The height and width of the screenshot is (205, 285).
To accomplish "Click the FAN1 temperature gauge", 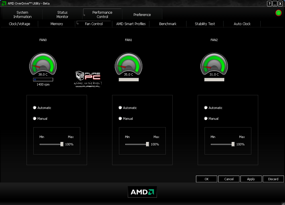I will pyautogui.click(x=128, y=64).
